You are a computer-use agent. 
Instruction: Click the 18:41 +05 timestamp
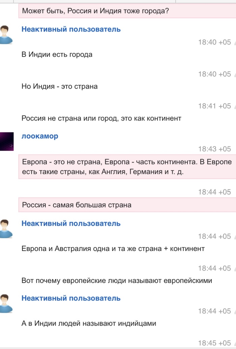pos(214,106)
